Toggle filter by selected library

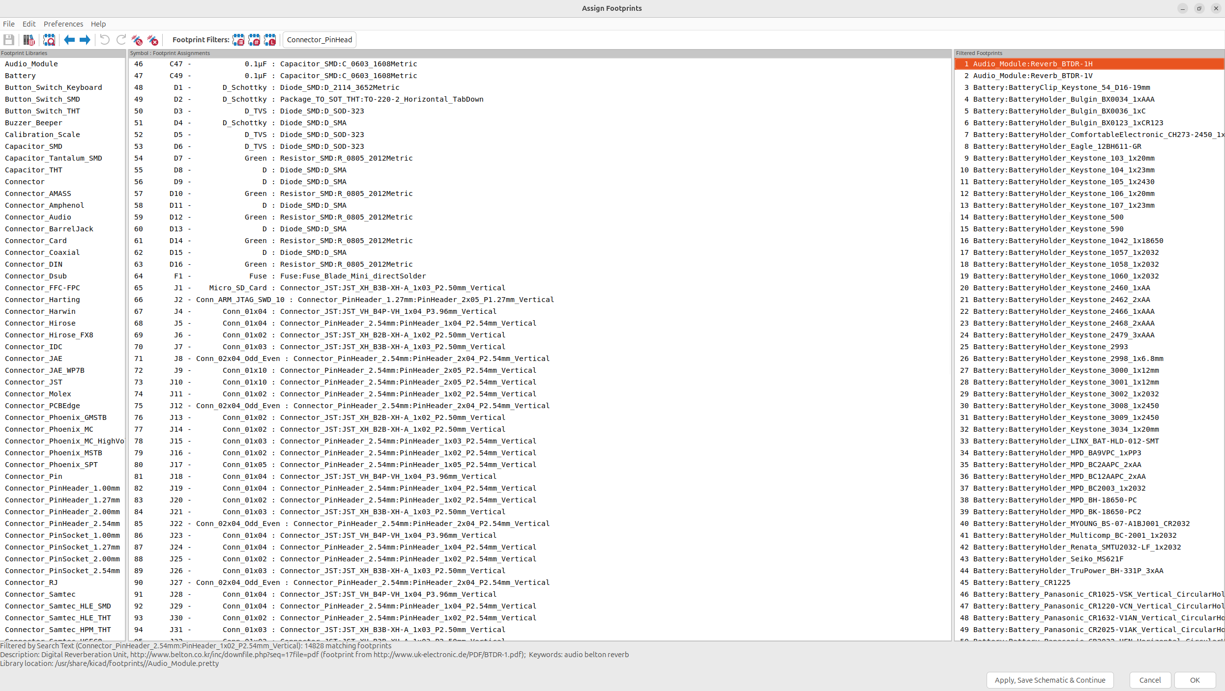pyautogui.click(x=270, y=40)
